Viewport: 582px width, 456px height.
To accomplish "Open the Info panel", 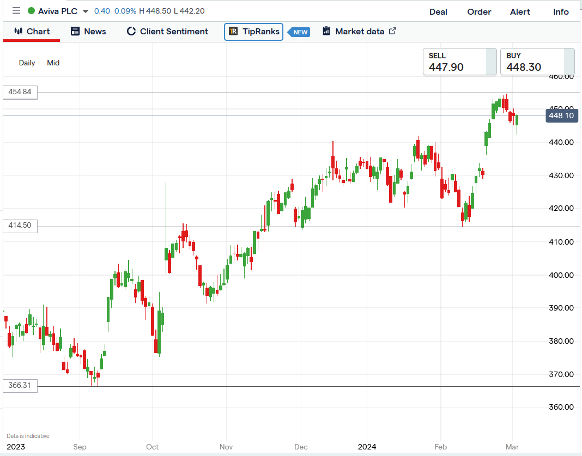I will [560, 11].
